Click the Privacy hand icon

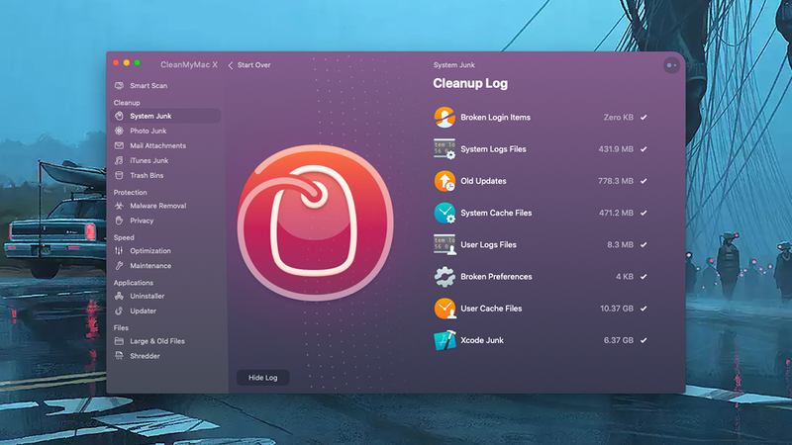(x=119, y=221)
